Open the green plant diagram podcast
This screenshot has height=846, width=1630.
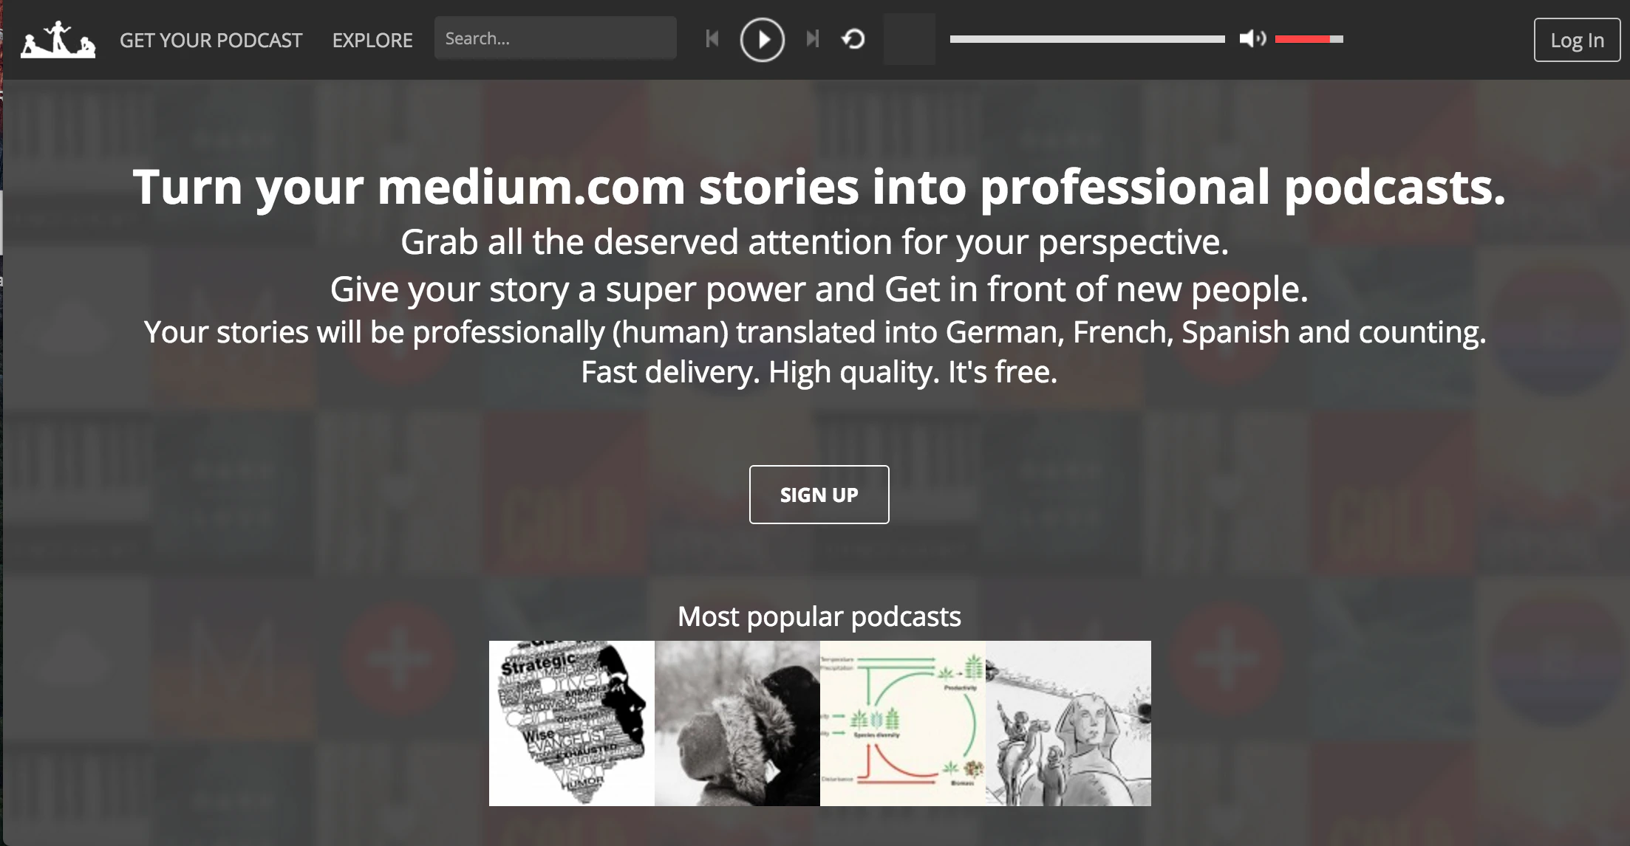coord(903,723)
